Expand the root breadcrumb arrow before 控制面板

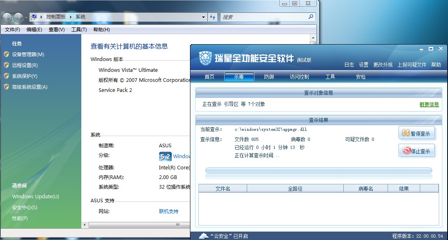(41, 17)
